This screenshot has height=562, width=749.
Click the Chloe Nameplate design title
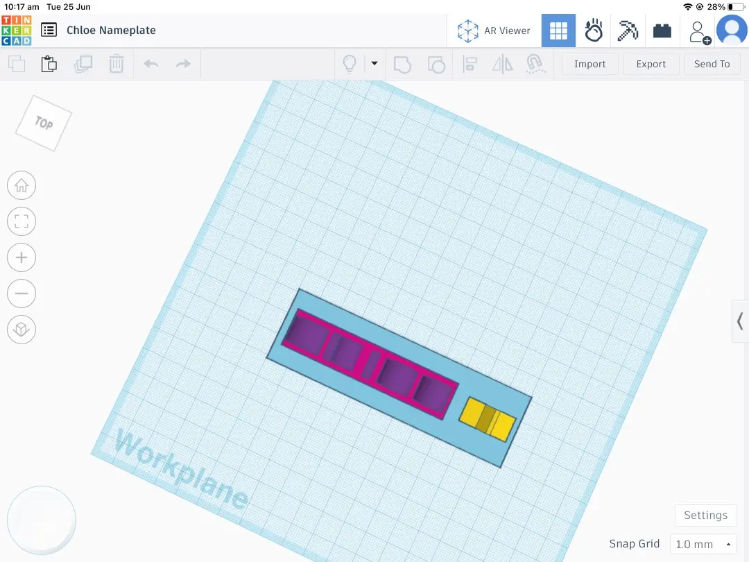[x=111, y=30]
